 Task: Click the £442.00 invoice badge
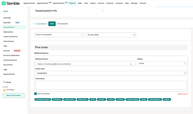coord(17,51)
